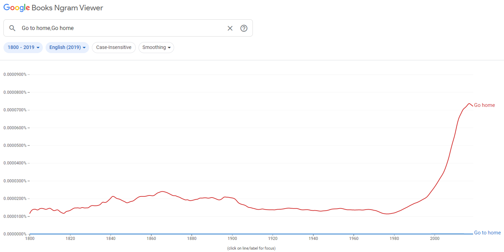Clear the search query with X icon
Screen dimensions: 504x252
[x=230, y=28]
